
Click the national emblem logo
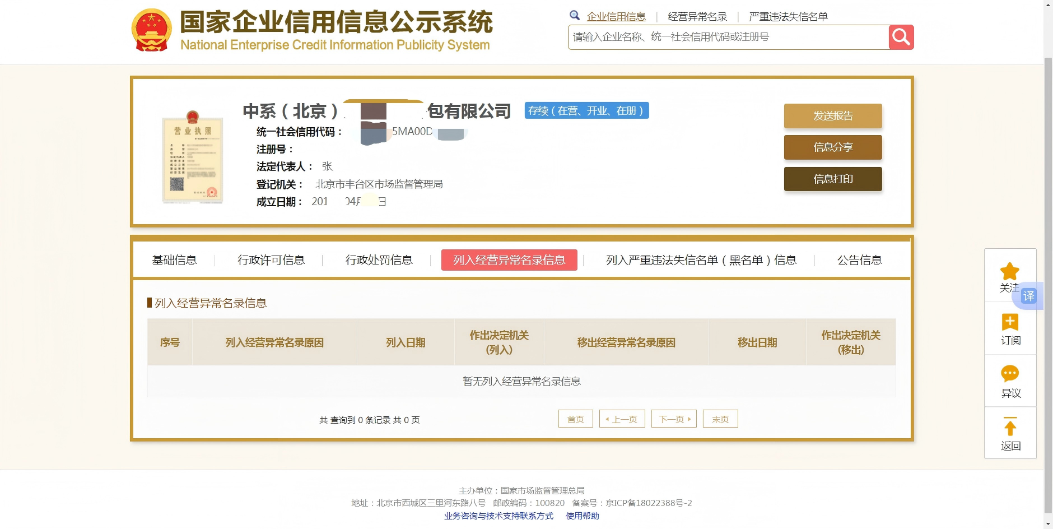click(x=151, y=30)
